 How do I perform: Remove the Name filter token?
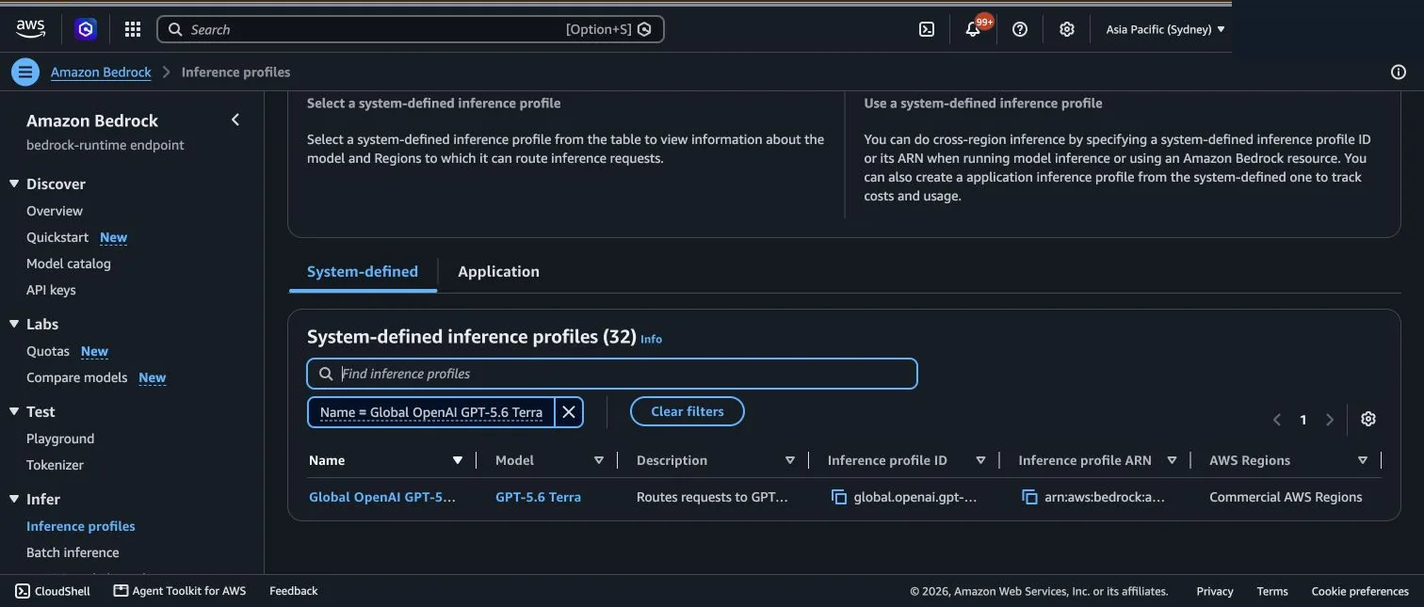(569, 412)
